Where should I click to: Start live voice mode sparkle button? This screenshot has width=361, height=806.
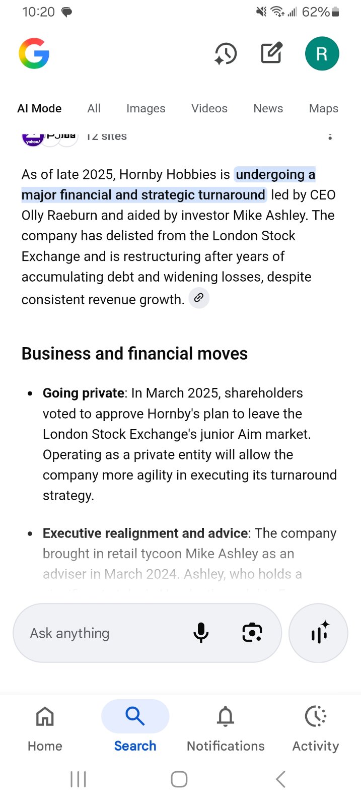click(x=318, y=633)
